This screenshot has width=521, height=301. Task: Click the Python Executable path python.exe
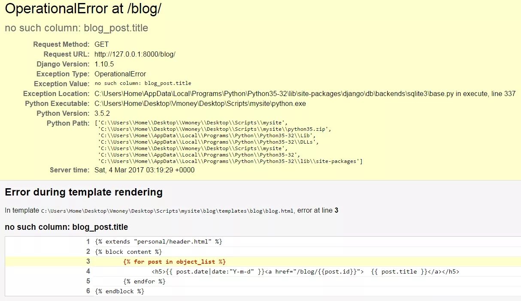200,104
